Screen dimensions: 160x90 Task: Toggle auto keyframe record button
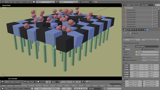105,88
